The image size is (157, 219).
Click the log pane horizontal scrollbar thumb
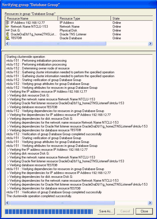62,203
